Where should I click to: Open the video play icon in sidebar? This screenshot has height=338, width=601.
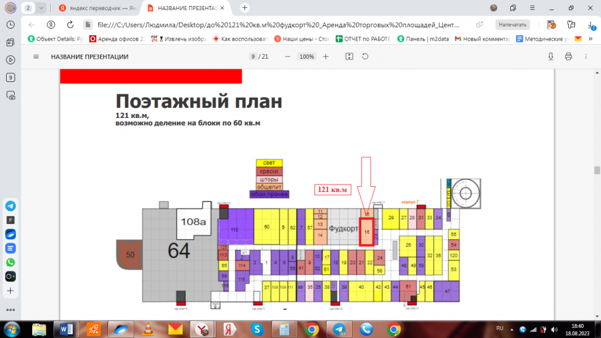click(x=10, y=60)
